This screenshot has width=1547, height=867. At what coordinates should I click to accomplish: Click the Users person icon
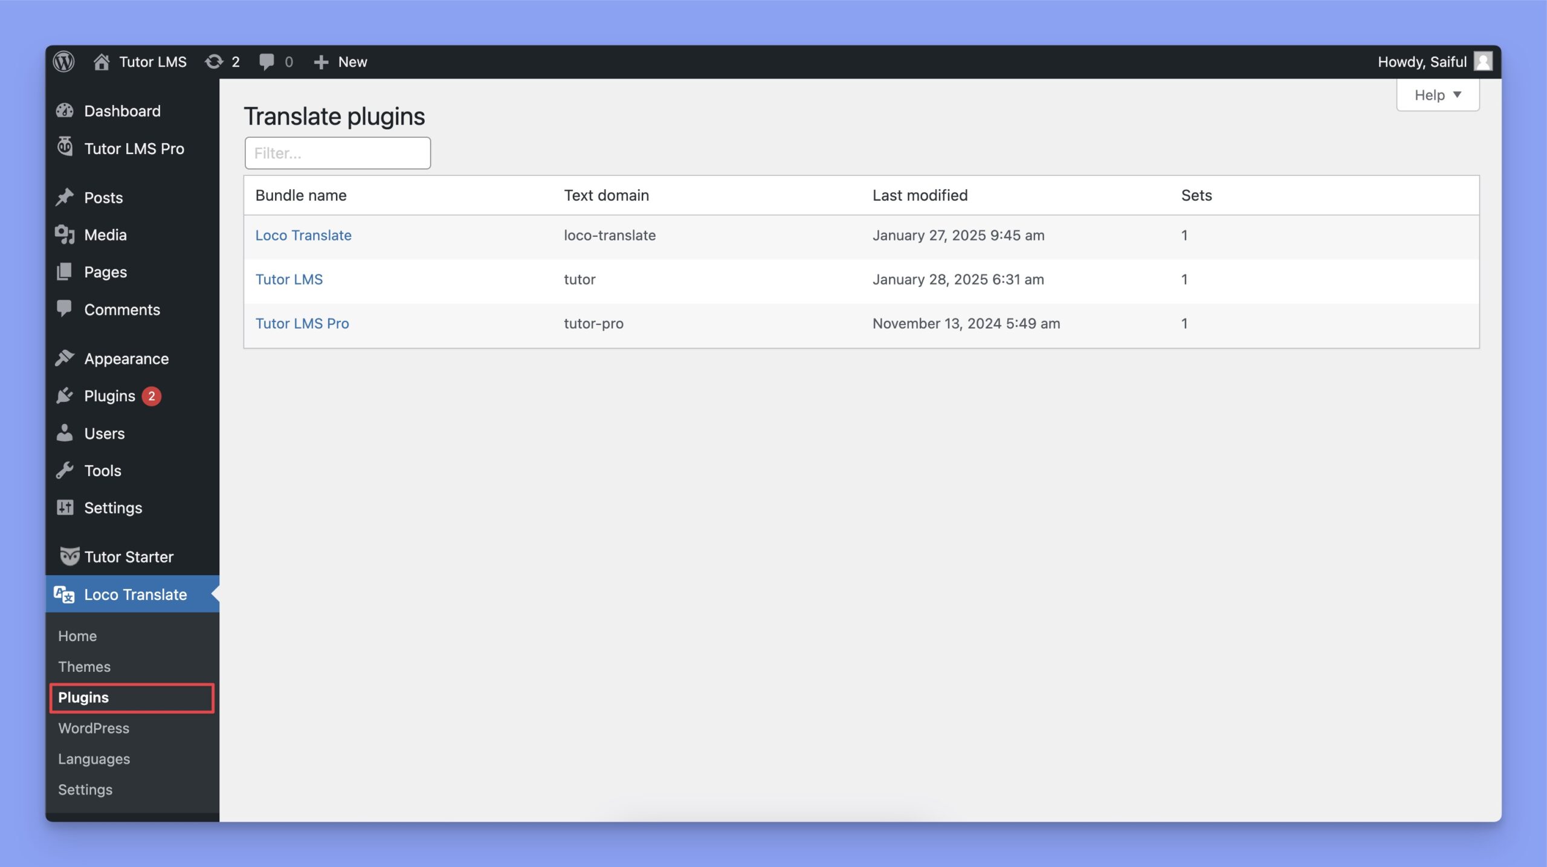(65, 433)
